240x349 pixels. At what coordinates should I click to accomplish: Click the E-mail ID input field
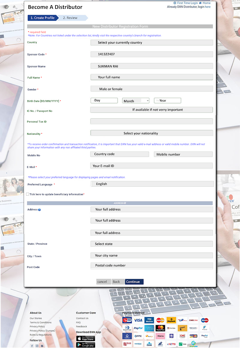[152, 166]
